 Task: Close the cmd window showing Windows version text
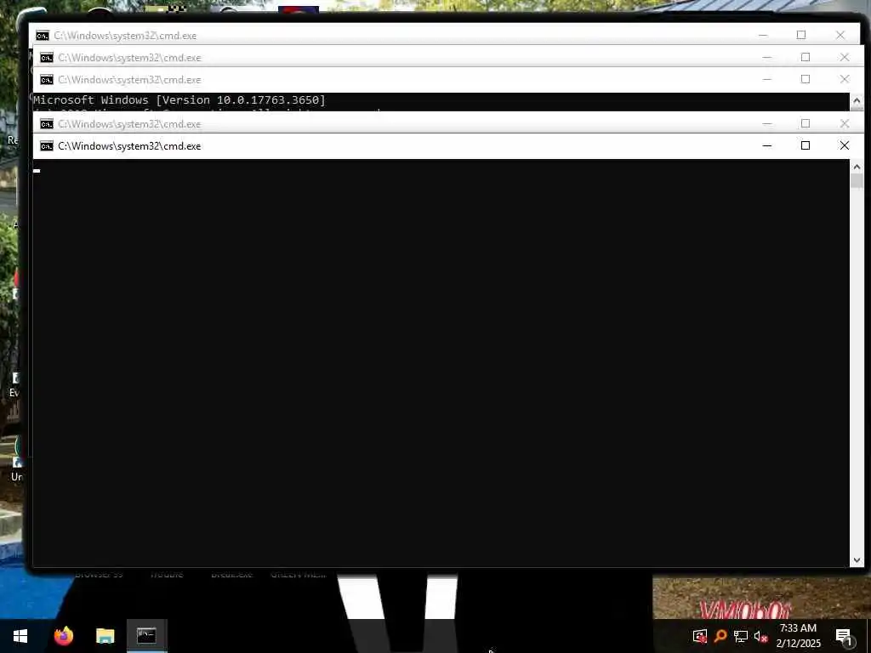click(x=845, y=79)
